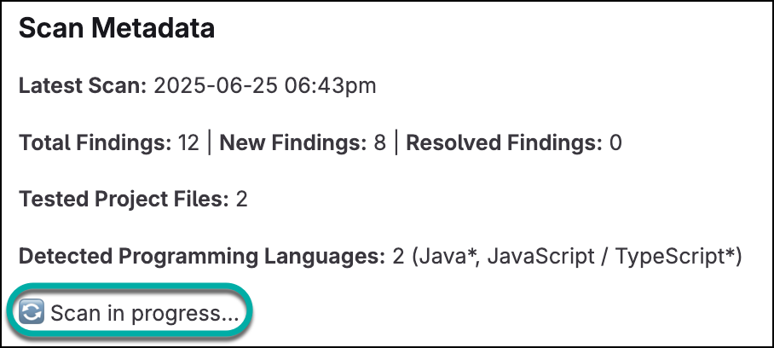774x348 pixels.
Task: Click the Tested Project Files count 2
Action: click(x=241, y=200)
